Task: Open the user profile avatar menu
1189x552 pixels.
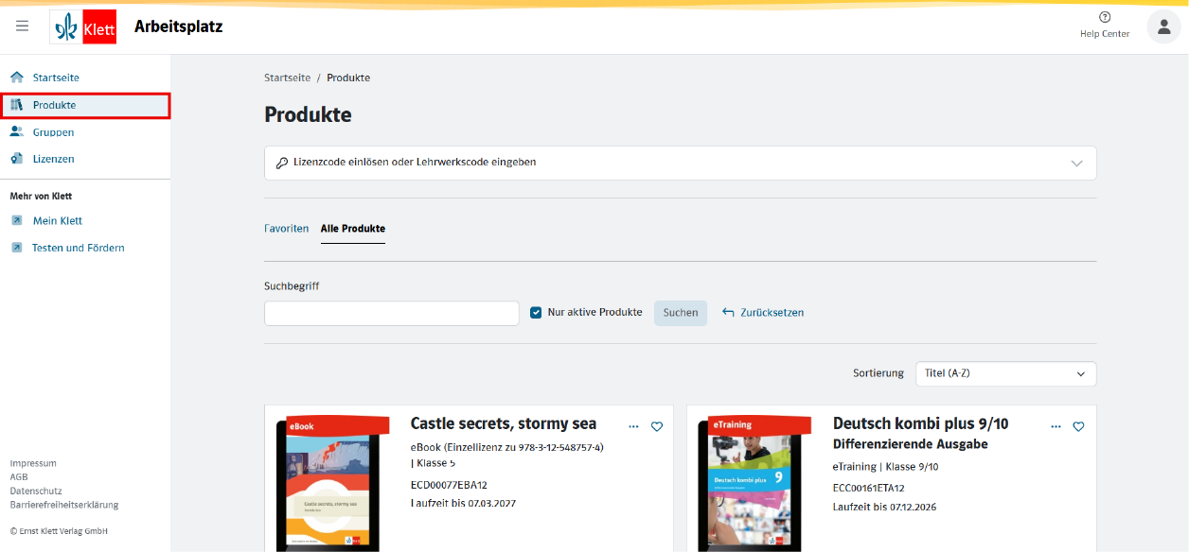Action: [1163, 26]
